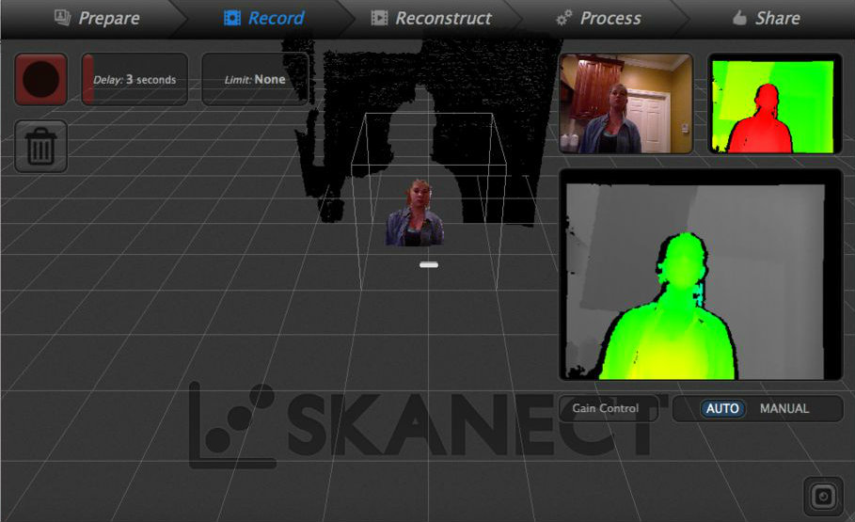Switch to the Prepare tab
The width and height of the screenshot is (855, 522).
(97, 18)
